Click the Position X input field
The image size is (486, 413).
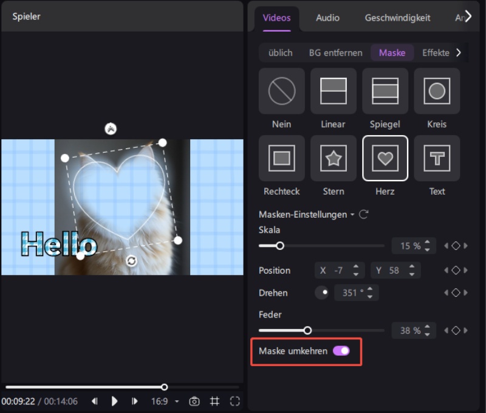point(340,270)
